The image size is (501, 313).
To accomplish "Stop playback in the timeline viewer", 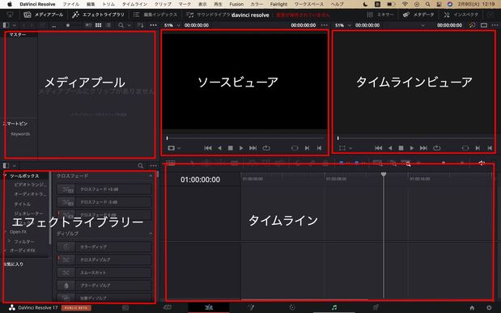I will tap(401, 148).
